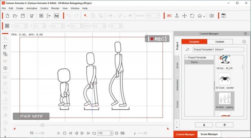Open the Create menu
This screenshot has height=138, width=251.
tap(19, 8)
